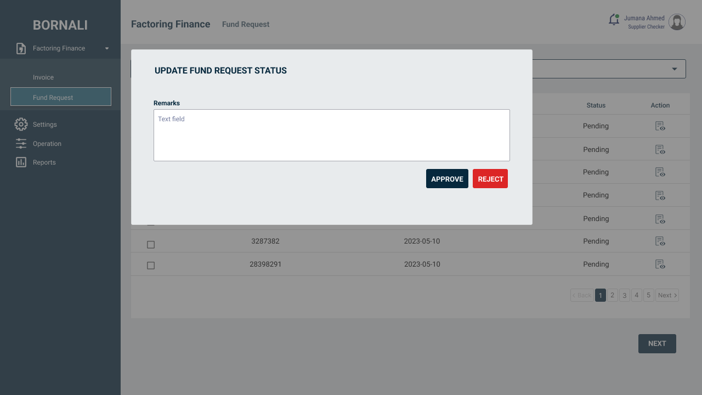View details icon for request 3287382
The image size is (702, 395).
click(x=660, y=241)
